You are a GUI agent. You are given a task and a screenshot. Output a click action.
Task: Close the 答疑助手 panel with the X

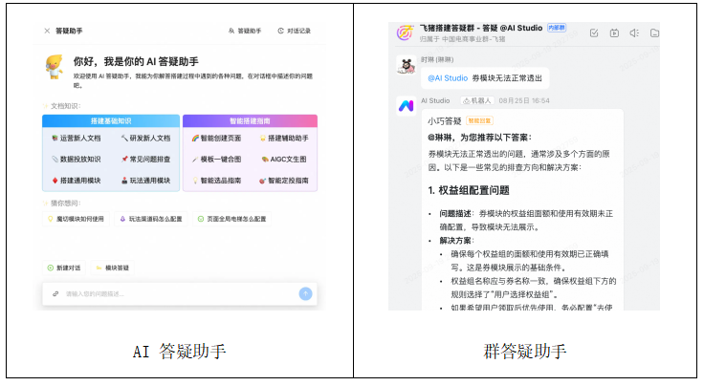click(47, 31)
